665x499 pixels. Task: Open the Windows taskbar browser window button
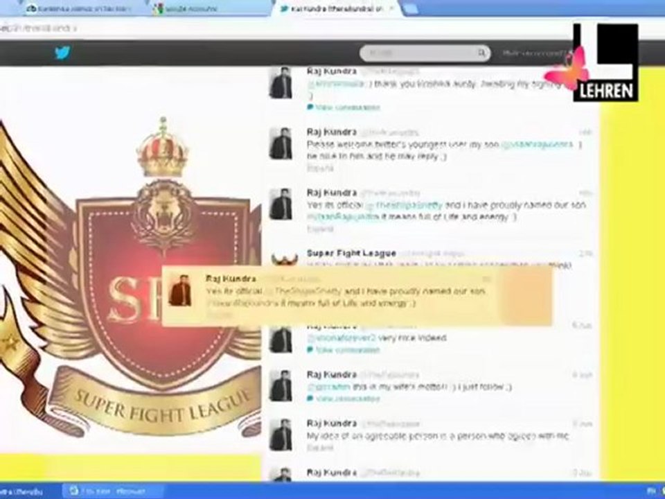pyautogui.click(x=112, y=491)
